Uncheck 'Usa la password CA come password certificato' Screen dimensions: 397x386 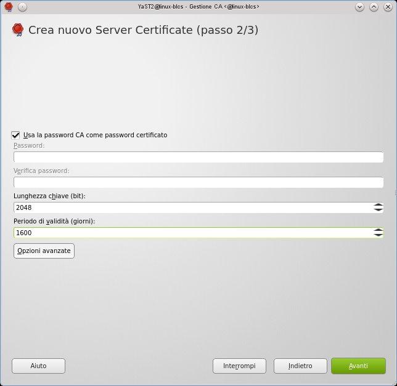tap(15, 135)
